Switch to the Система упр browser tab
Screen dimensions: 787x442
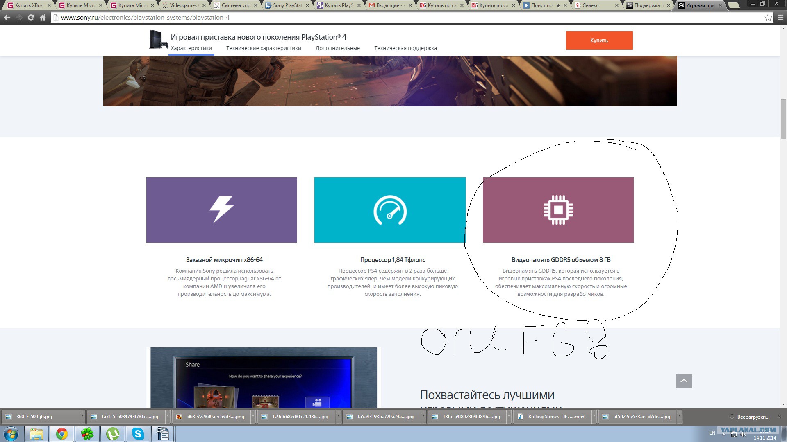point(235,5)
